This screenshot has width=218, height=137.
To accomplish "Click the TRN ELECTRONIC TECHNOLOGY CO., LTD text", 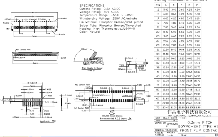I will pyautogui.click(x=189, y=115).
